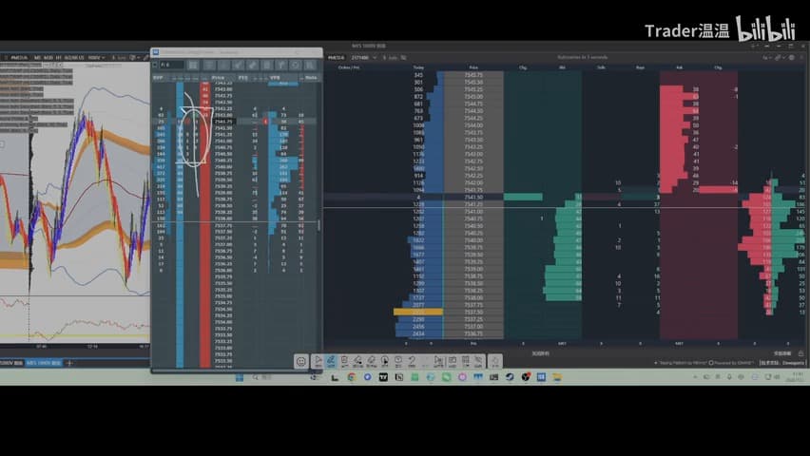The image size is (810, 456).
Task: Toggle checkbox in small DOM window toolbar
Action: point(154,65)
